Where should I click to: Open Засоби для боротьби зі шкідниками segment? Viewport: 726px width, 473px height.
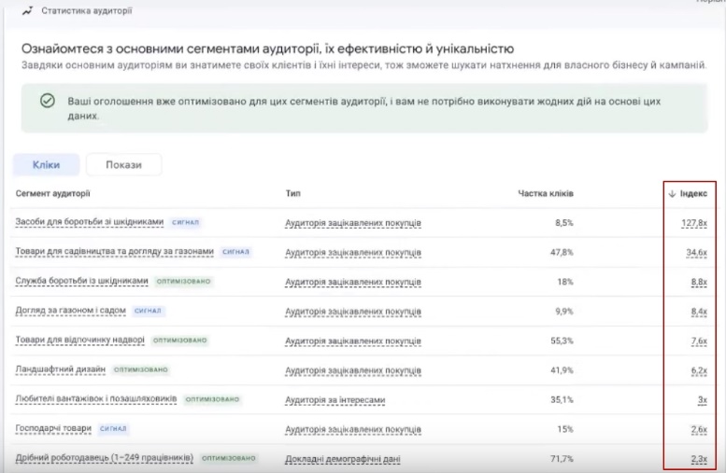click(90, 222)
